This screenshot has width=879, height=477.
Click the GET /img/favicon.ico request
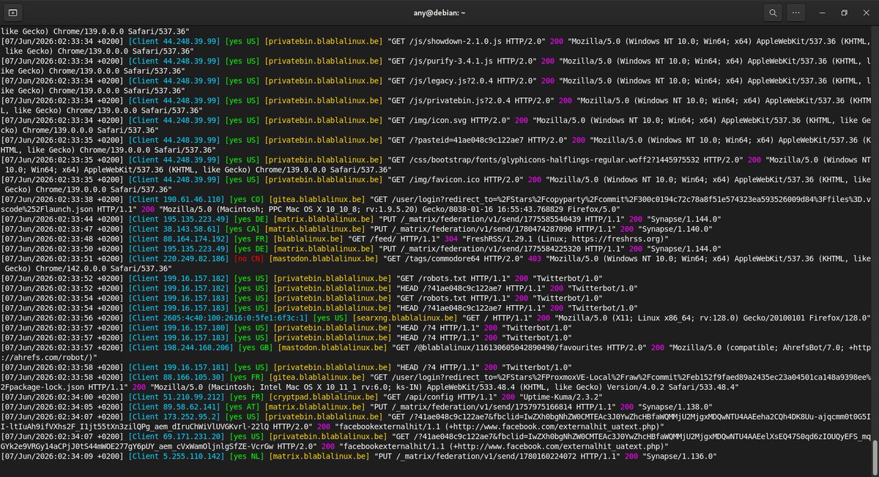(x=455, y=179)
